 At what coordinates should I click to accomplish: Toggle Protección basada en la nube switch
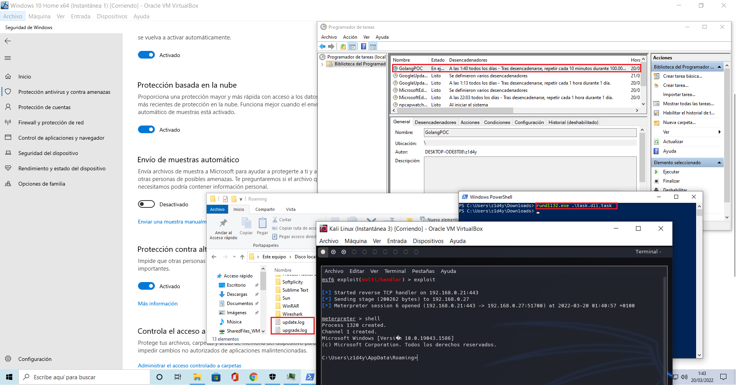146,130
